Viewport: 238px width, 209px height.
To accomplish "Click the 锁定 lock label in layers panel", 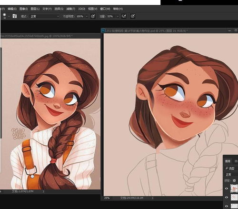I will (228, 180).
